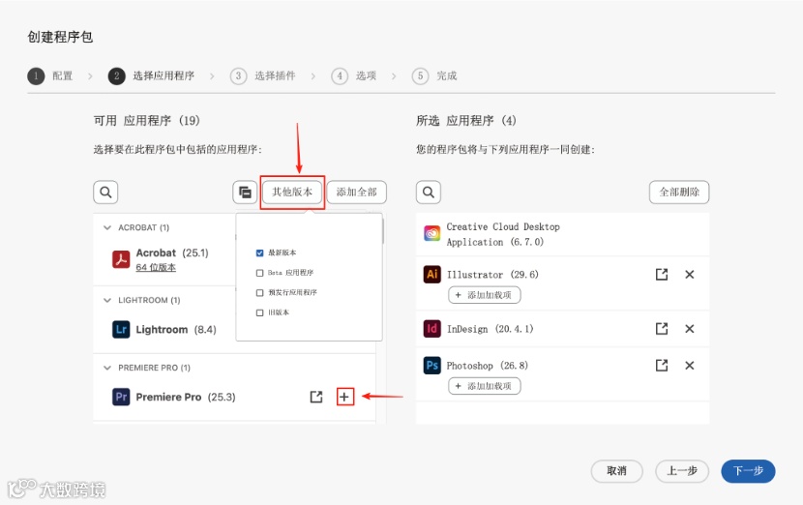Screen dimensions: 803x505
Task: Click the Premiere Pro (25.3) row text
Action: click(186, 397)
